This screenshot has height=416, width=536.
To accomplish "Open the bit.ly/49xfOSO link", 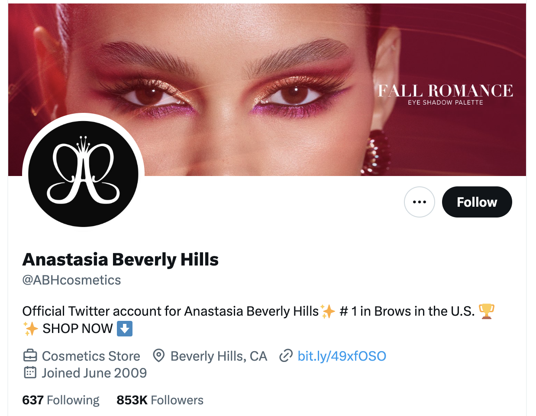I will pos(342,356).
